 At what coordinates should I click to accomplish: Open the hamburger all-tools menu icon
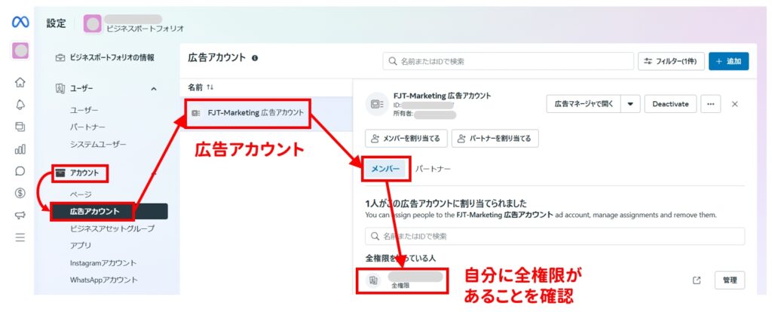click(x=20, y=237)
